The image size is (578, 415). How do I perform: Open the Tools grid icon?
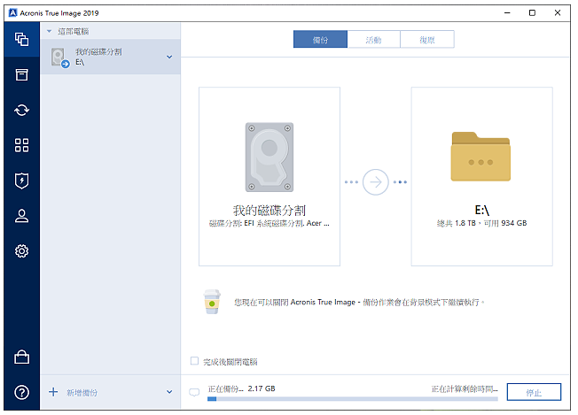[22, 145]
